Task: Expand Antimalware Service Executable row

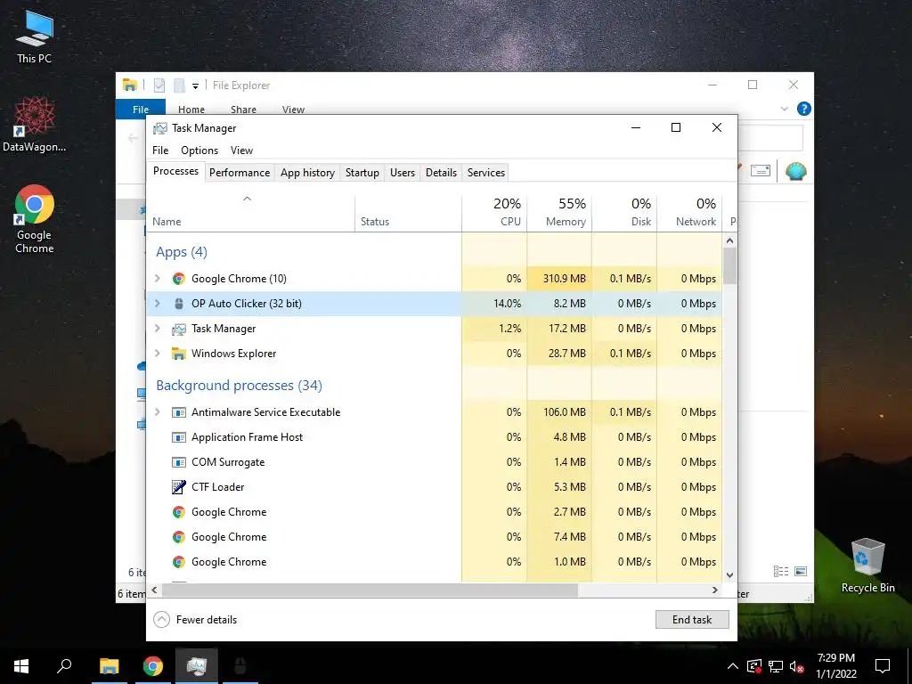Action: (x=157, y=412)
